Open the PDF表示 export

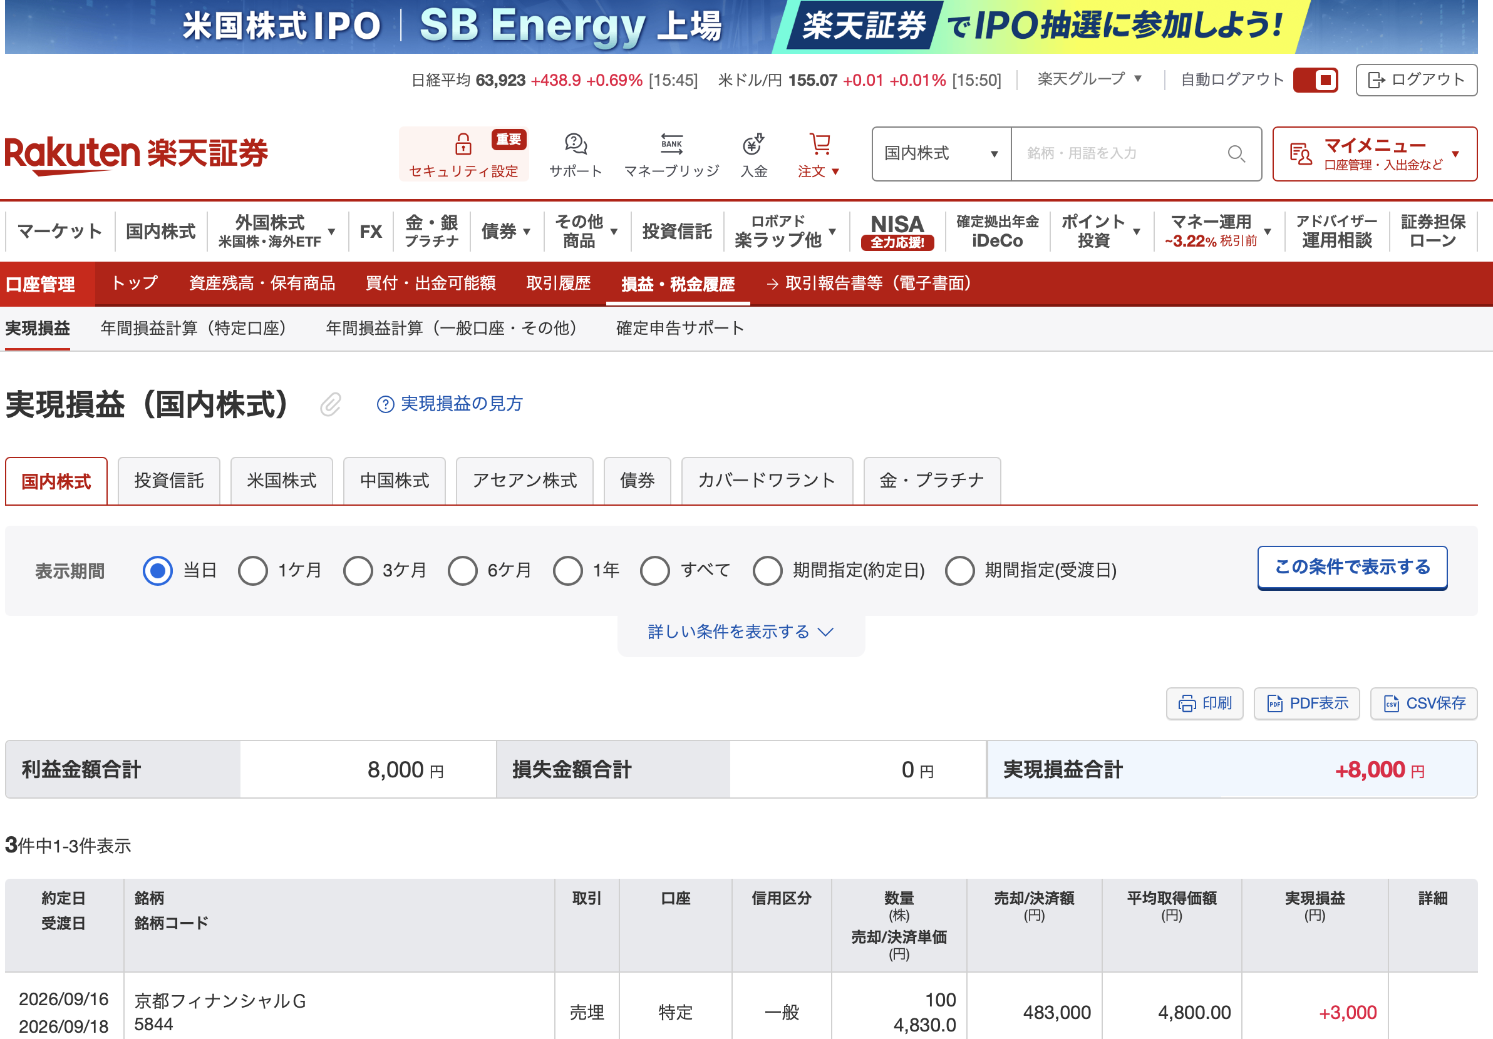(1306, 703)
